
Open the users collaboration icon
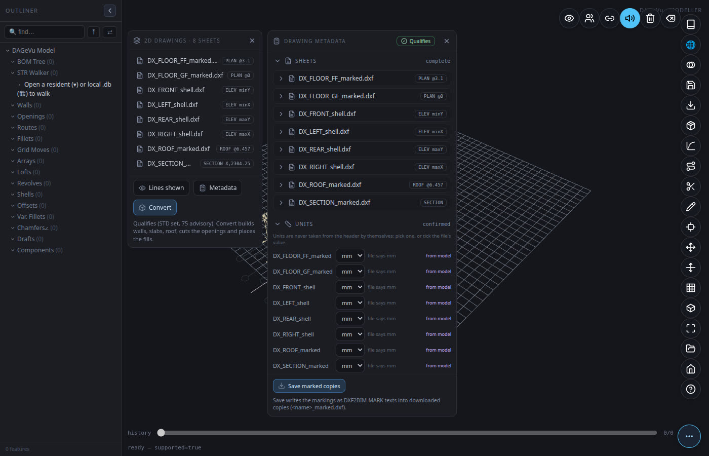(x=589, y=18)
